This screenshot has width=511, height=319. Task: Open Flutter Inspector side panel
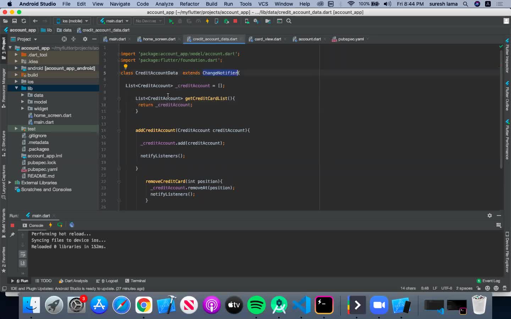tap(507, 55)
